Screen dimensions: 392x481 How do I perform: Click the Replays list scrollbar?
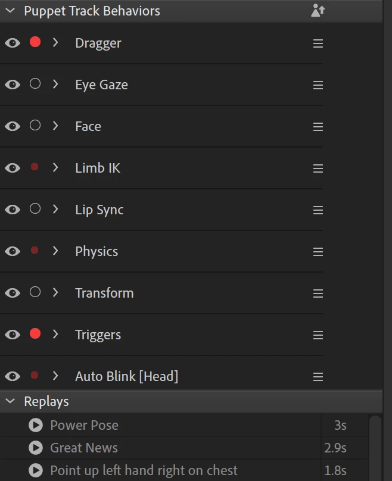pos(375,448)
